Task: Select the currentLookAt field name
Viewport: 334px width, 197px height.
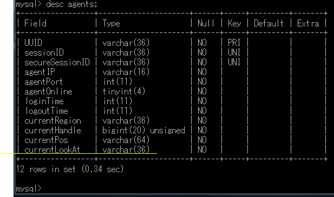Action: [52, 150]
